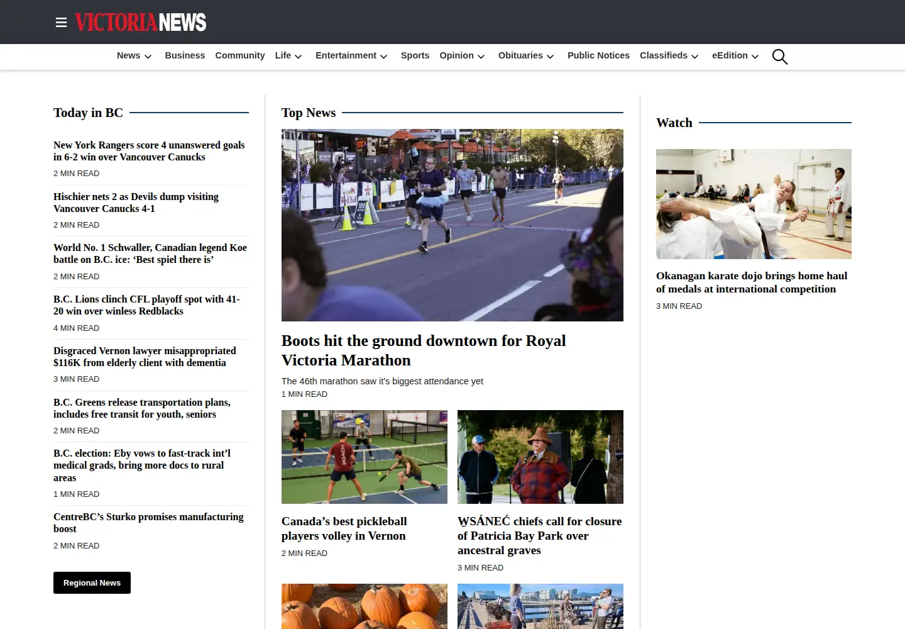Click the Regional News button
The height and width of the screenshot is (629, 905).
pos(92,582)
